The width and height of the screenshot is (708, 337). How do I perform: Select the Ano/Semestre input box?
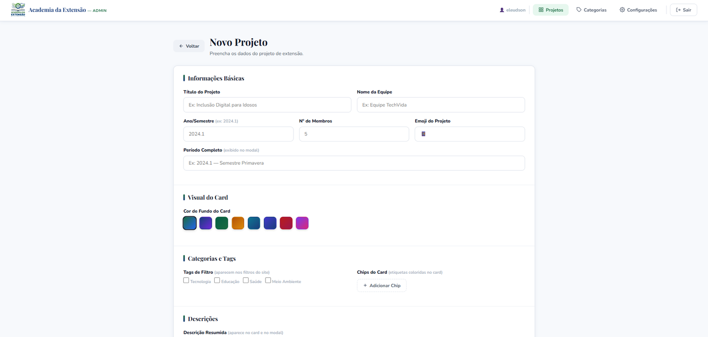239,134
